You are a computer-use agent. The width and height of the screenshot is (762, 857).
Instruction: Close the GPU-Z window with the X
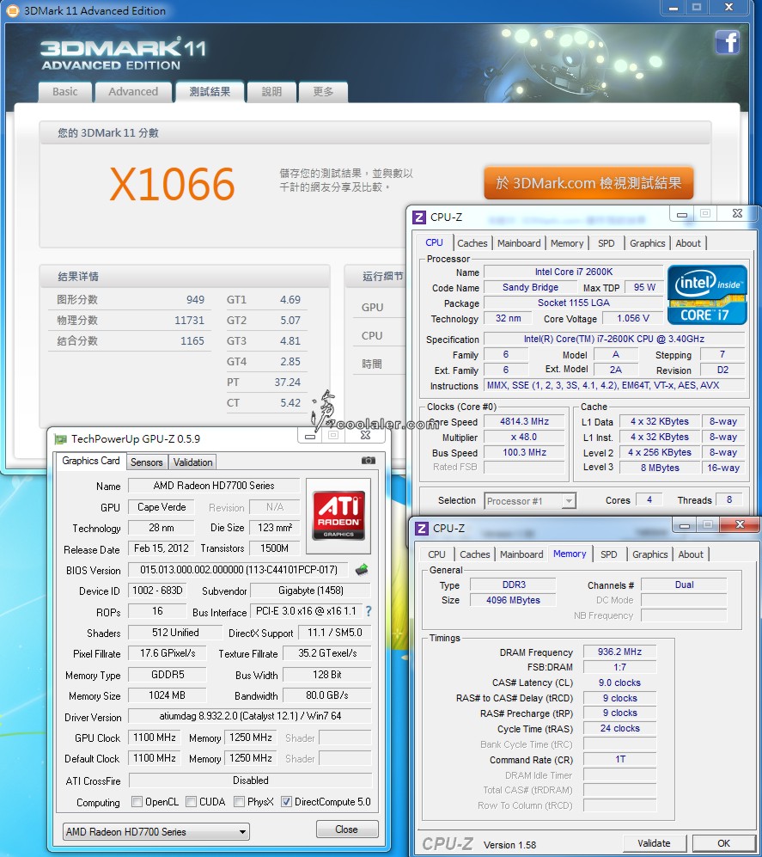[365, 435]
